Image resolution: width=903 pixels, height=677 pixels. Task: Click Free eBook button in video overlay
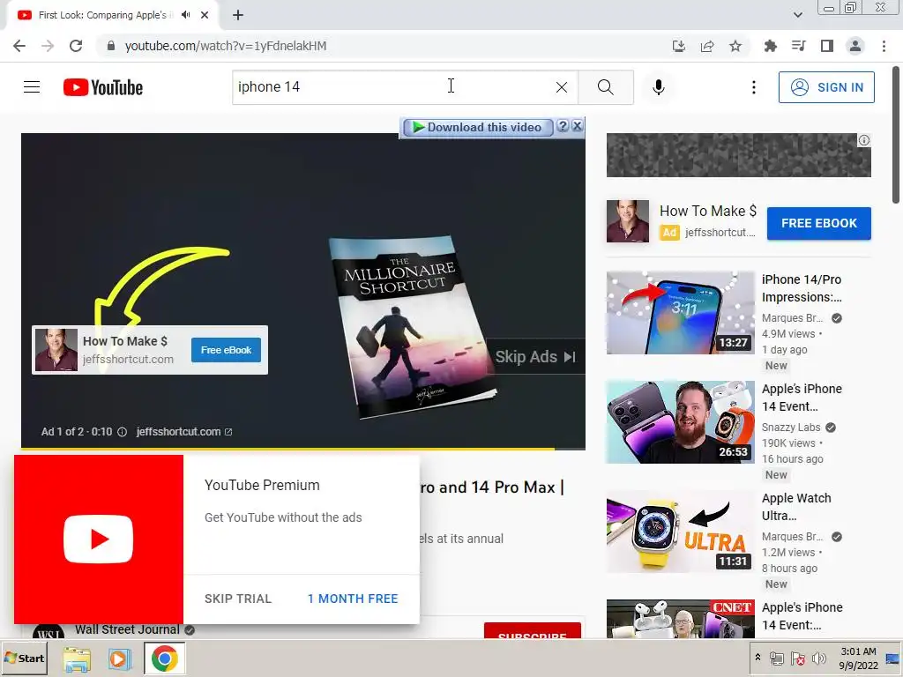tap(226, 350)
